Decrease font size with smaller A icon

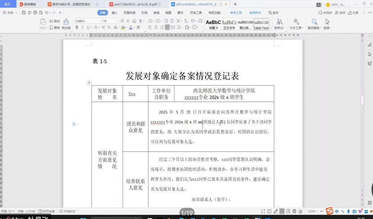coord(128,21)
